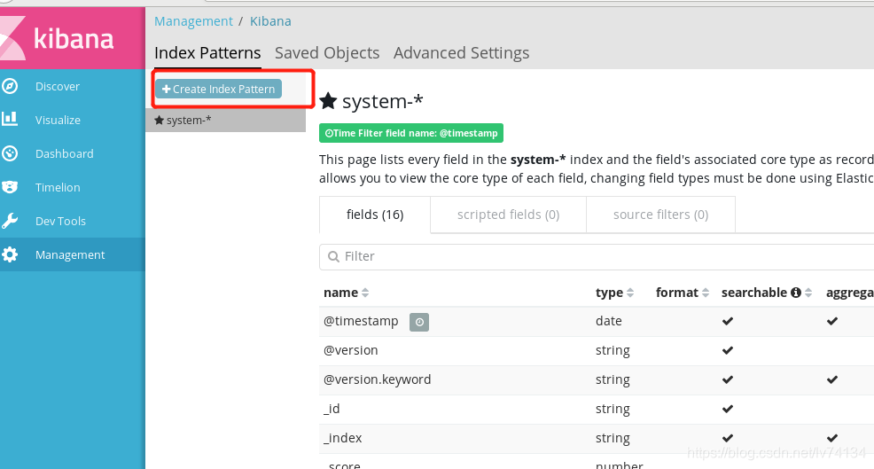Click the Timelion mask icon
Viewport: 874px width, 469px height.
coord(10,187)
